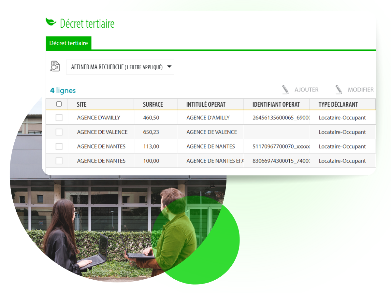Open the document search filter icon
Screen dimensions: 391x293
coord(55,65)
